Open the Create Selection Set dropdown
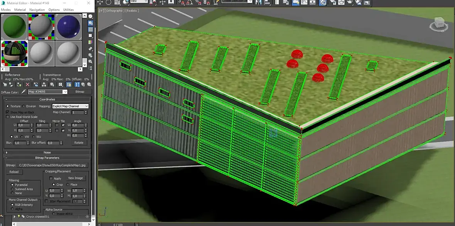 236,1
